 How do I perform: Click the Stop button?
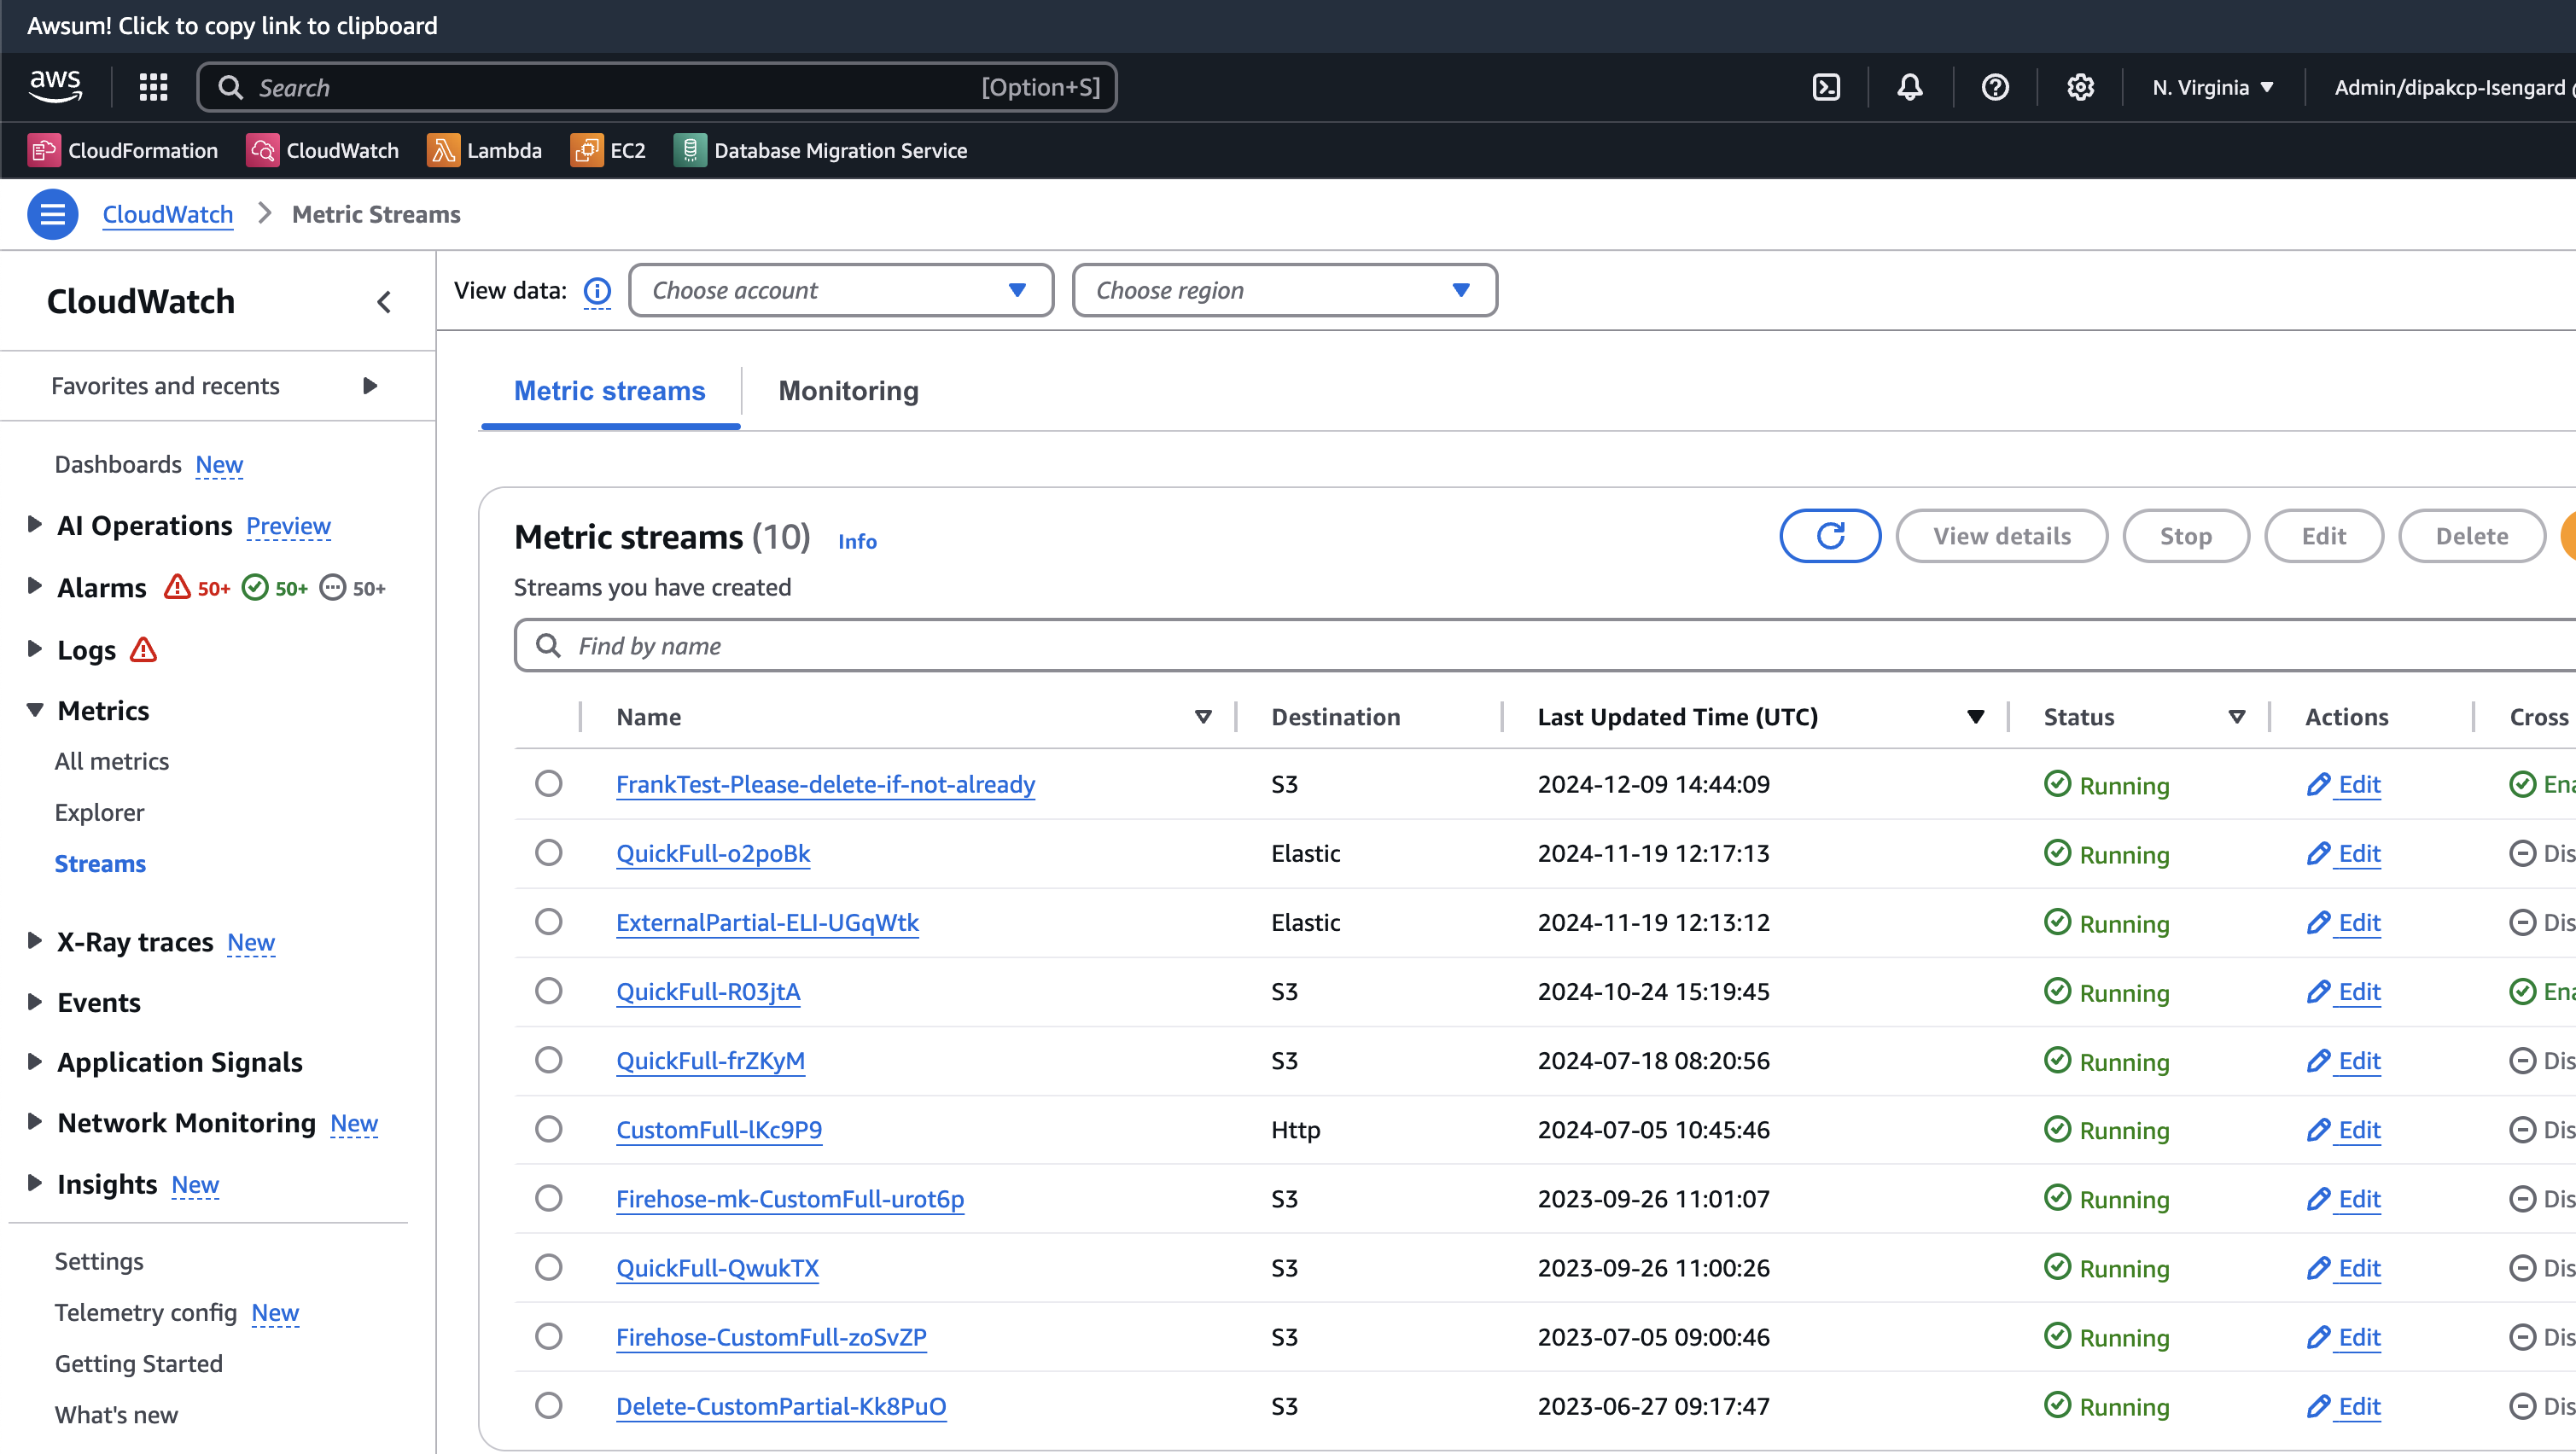tap(2186, 536)
